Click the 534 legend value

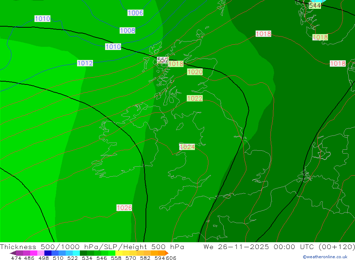[x=87, y=258]
